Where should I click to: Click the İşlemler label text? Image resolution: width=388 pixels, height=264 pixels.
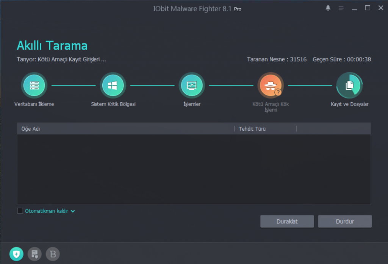pyautogui.click(x=192, y=104)
